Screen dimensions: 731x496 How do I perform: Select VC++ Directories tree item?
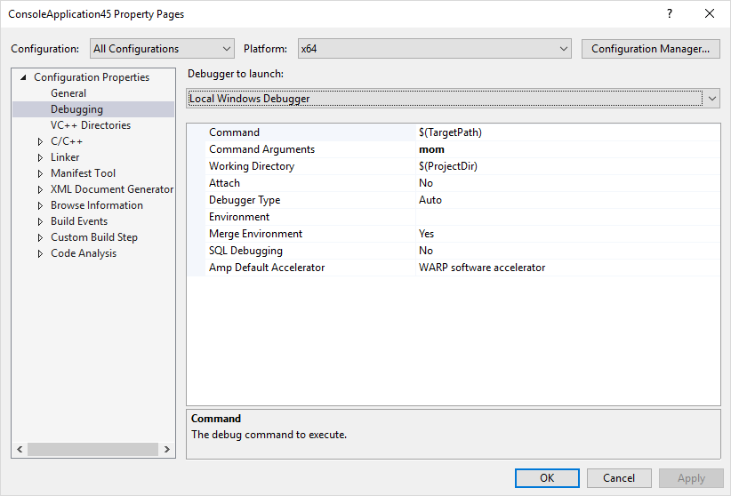click(91, 125)
